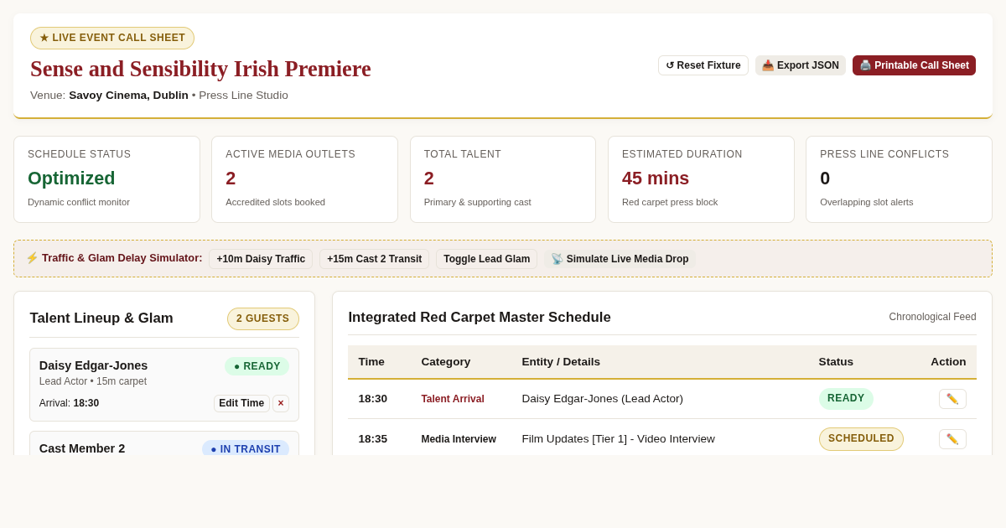1006x528 pixels.
Task: Click the Cast Member 2 name
Action: [82, 448]
